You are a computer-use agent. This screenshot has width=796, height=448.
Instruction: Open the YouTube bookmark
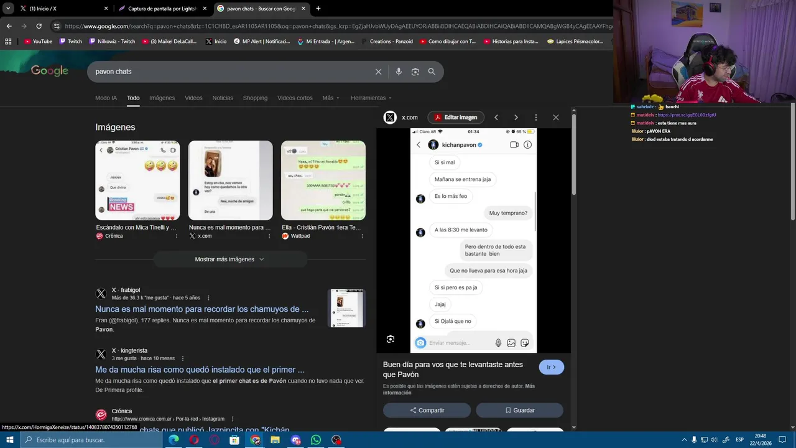pos(38,42)
